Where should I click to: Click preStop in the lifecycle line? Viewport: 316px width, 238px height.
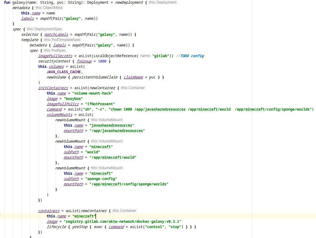pyautogui.click(x=80, y=227)
